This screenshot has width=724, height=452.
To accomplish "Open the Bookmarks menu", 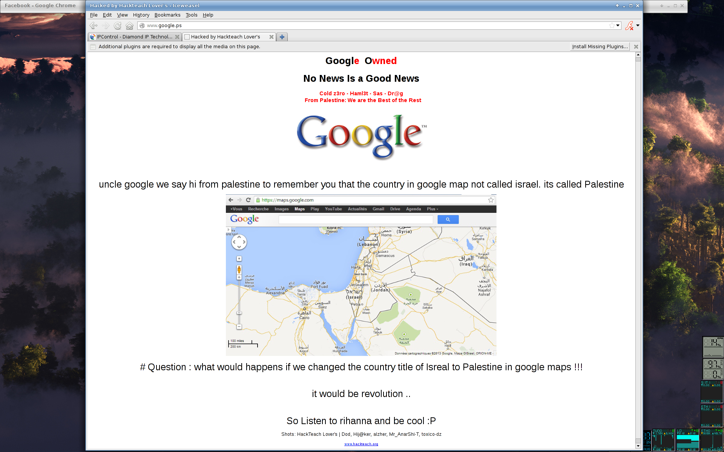I will pos(167,15).
